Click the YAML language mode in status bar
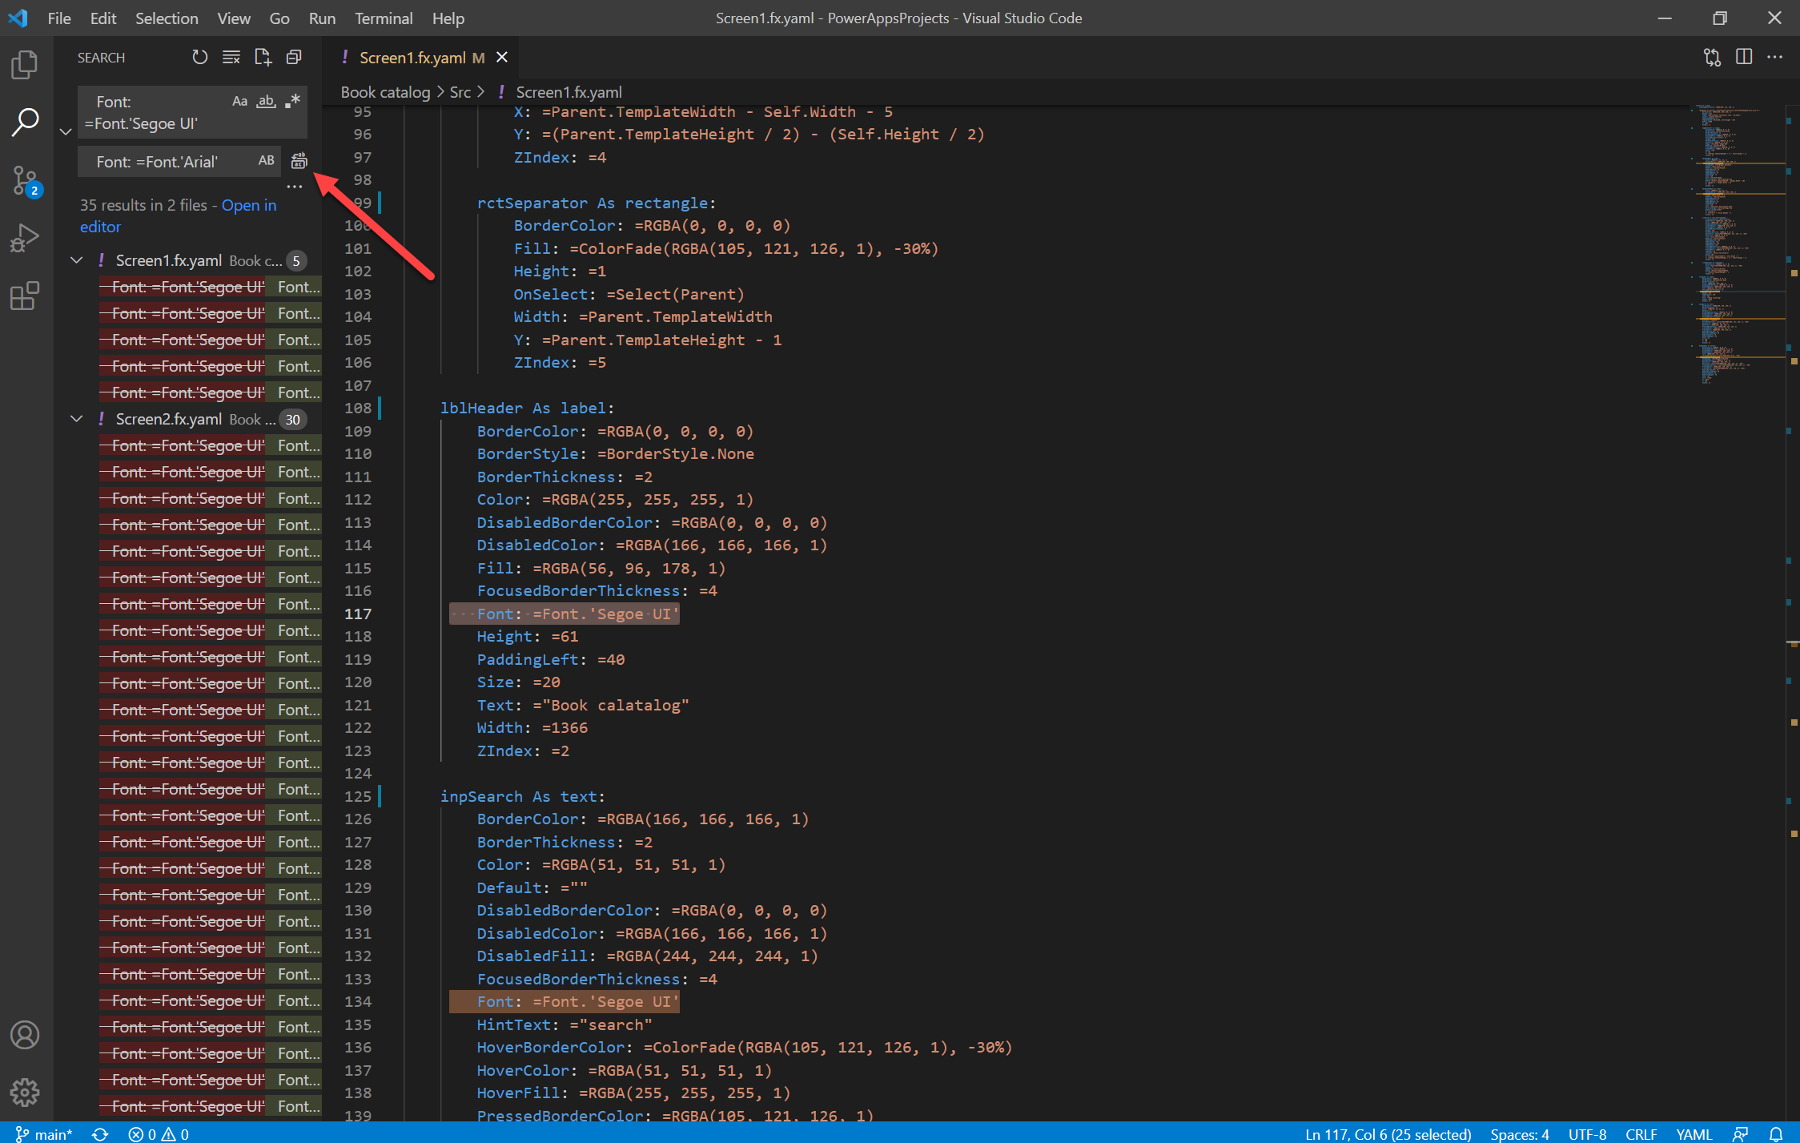This screenshot has height=1143, width=1800. (x=1694, y=1133)
